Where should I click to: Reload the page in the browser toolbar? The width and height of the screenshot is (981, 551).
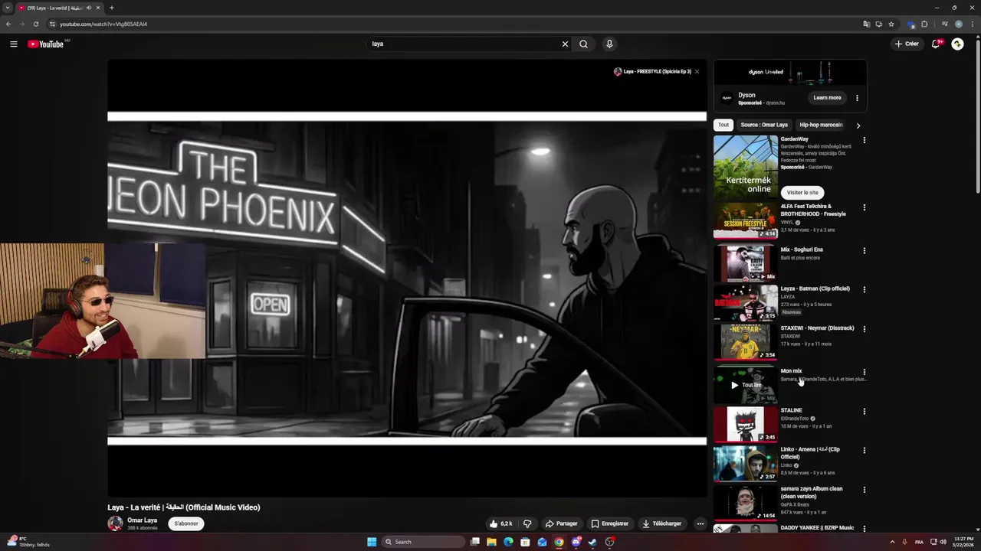pyautogui.click(x=35, y=24)
